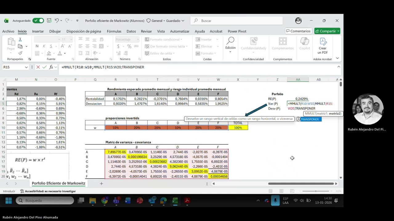Click the Copy icon in Portapapeles
The height and width of the screenshot is (221, 394).
[x=20, y=46]
